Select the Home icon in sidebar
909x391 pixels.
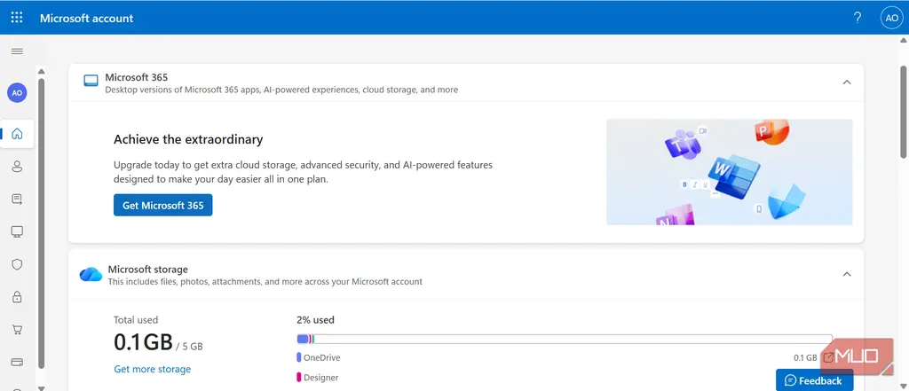click(17, 134)
